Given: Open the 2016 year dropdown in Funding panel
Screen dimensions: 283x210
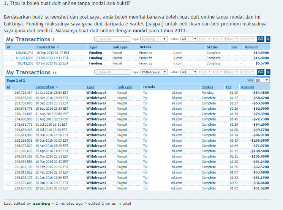Looking at the screenshot, I should click(247, 39).
